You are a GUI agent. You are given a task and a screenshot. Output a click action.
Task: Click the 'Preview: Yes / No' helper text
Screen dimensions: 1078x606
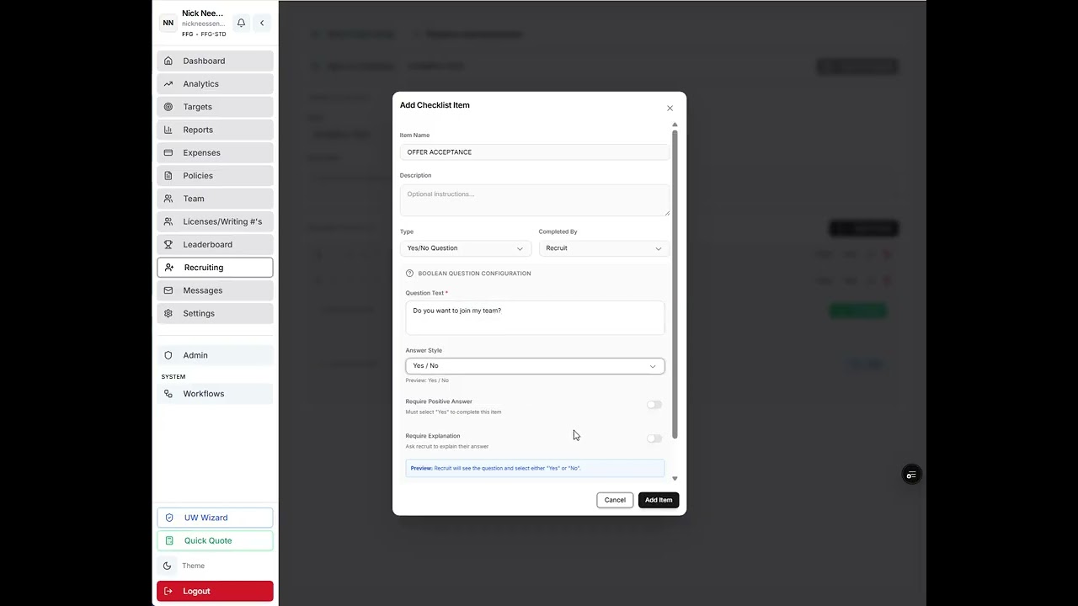[427, 380]
